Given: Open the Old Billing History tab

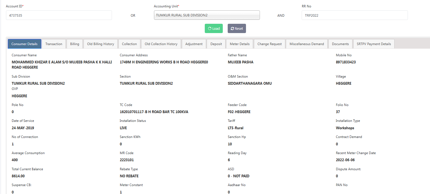Looking at the screenshot, I should (100, 44).
